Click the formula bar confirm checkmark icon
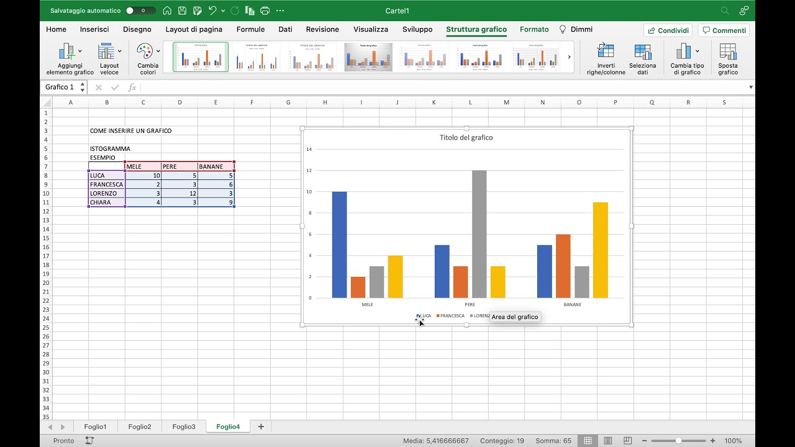Screen dimensions: 795x447 [115, 88]
